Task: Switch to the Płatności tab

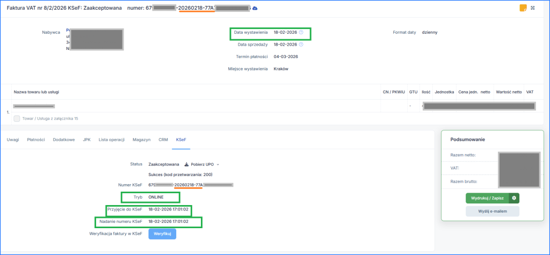Action: pos(36,140)
